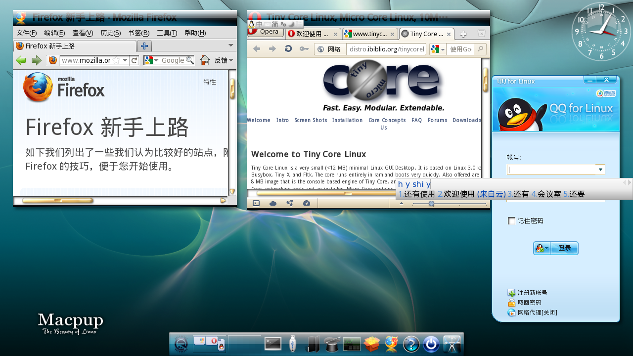Click the QQ account number input field

click(x=551, y=170)
